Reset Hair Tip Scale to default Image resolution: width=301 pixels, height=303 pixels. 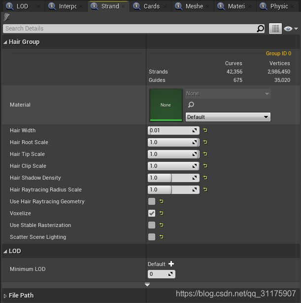click(205, 154)
